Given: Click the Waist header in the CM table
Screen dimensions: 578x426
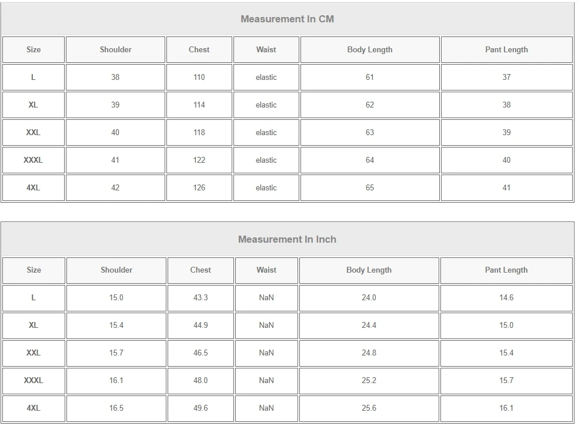Looking at the screenshot, I should [x=266, y=50].
